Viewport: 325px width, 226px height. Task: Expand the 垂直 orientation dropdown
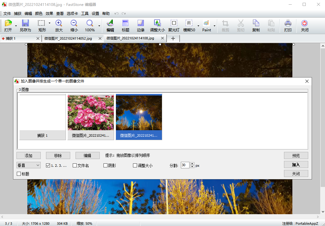pos(29,165)
